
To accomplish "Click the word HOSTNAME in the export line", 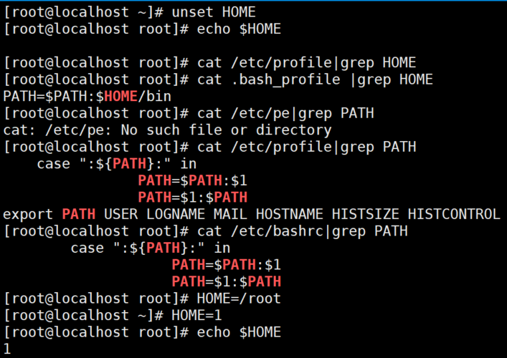I will 290,214.
